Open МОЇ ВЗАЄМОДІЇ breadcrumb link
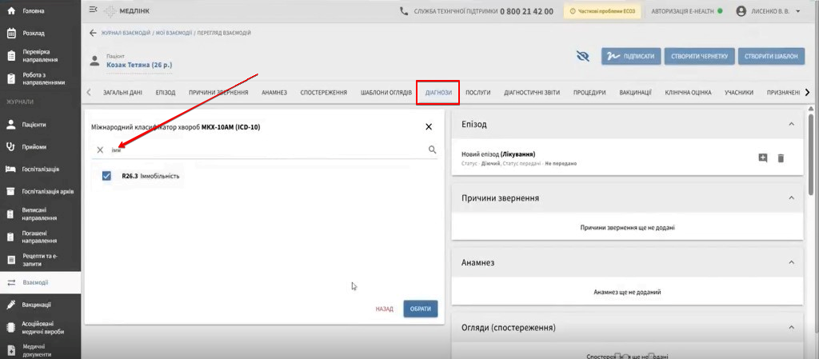This screenshot has height=359, width=819. tap(173, 33)
